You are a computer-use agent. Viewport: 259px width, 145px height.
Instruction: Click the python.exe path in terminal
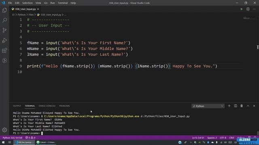click(x=92, y=116)
